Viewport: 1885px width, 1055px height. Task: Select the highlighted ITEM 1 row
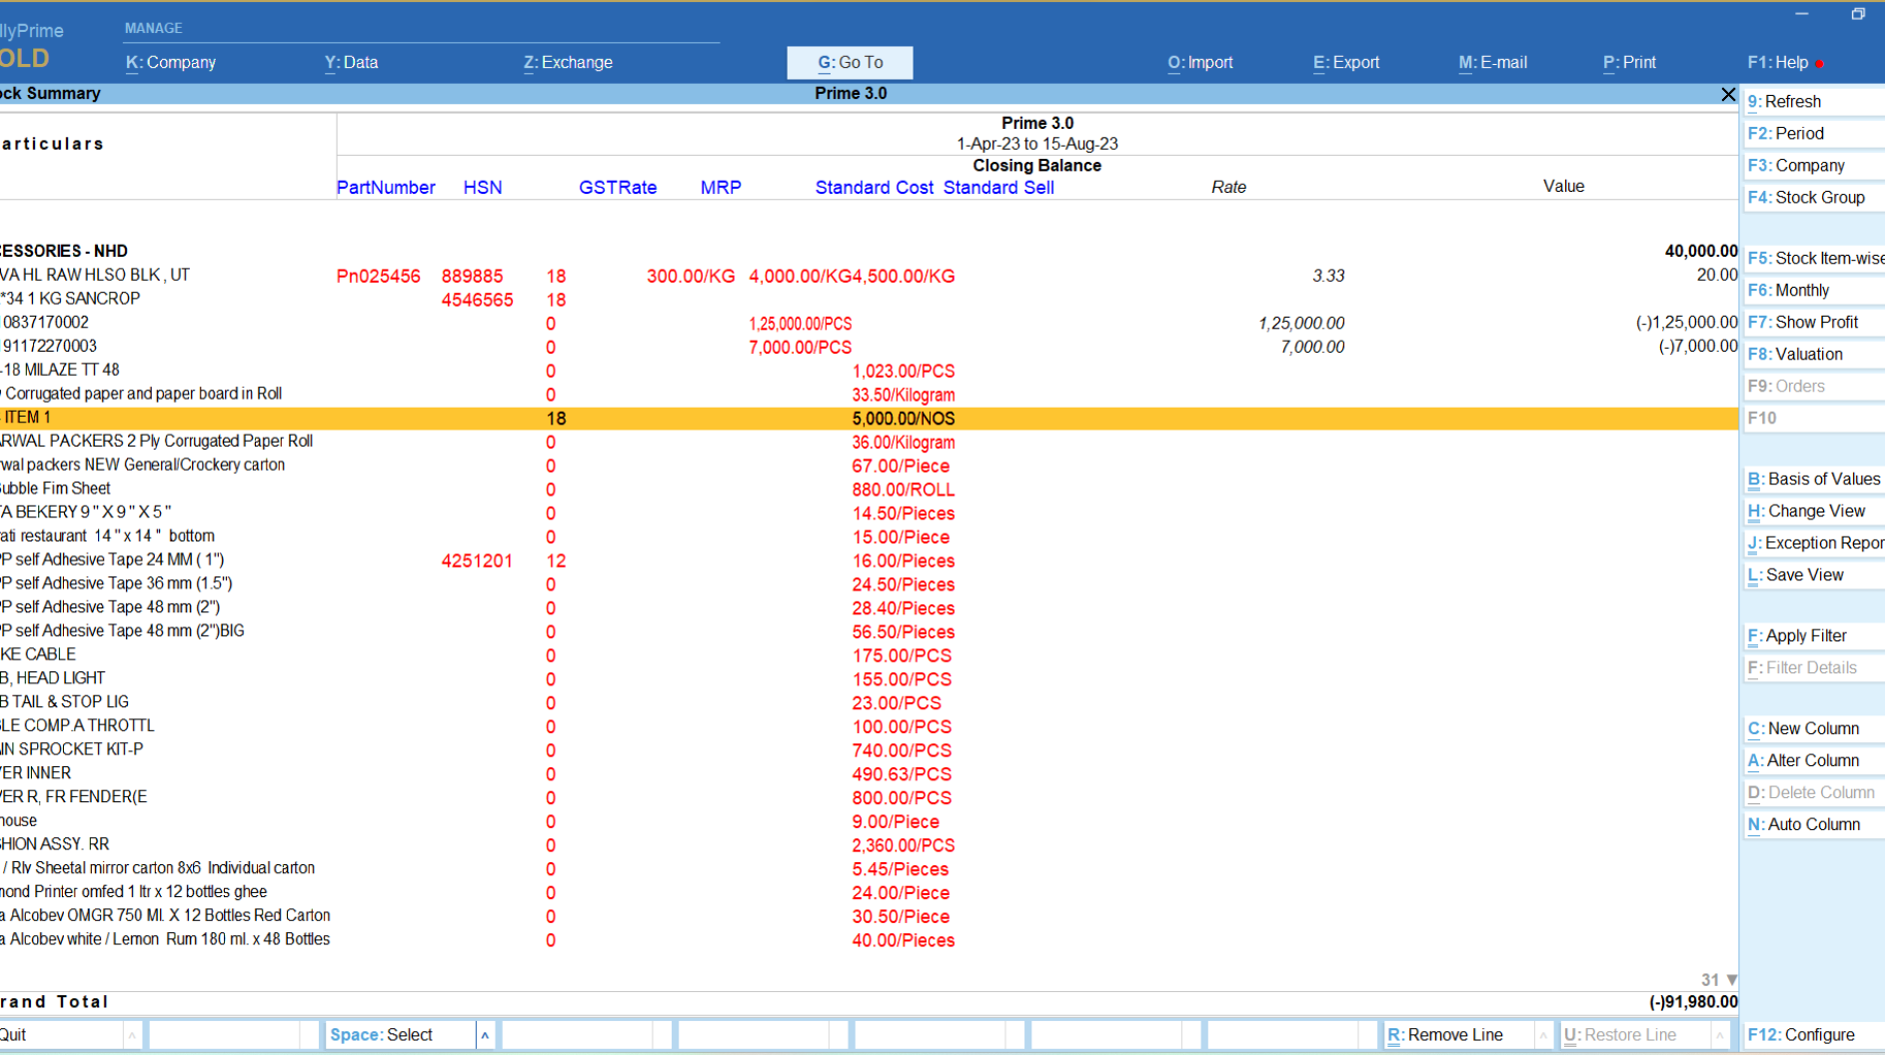click(500, 418)
